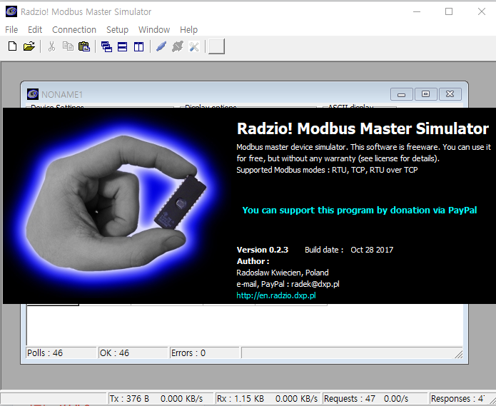Click the hand holding chip image
This screenshot has height=406, width=496.
(x=116, y=204)
